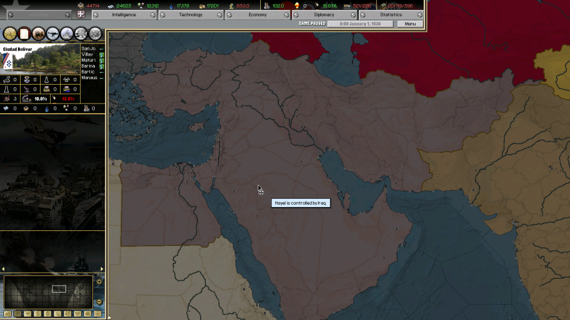Select San Jo in the province list

pyautogui.click(x=89, y=48)
